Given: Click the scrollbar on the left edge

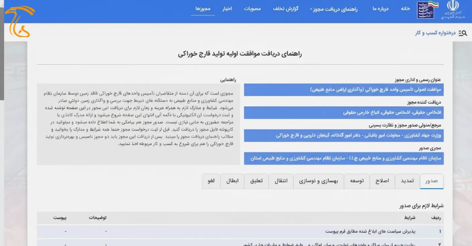Looking at the screenshot, I should 1,67.
